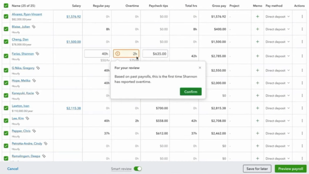Image resolution: width=309 pixels, height=174 pixels.
Task: Open actions menu for Cheng, Dan
Action: pyautogui.click(x=302, y=42)
